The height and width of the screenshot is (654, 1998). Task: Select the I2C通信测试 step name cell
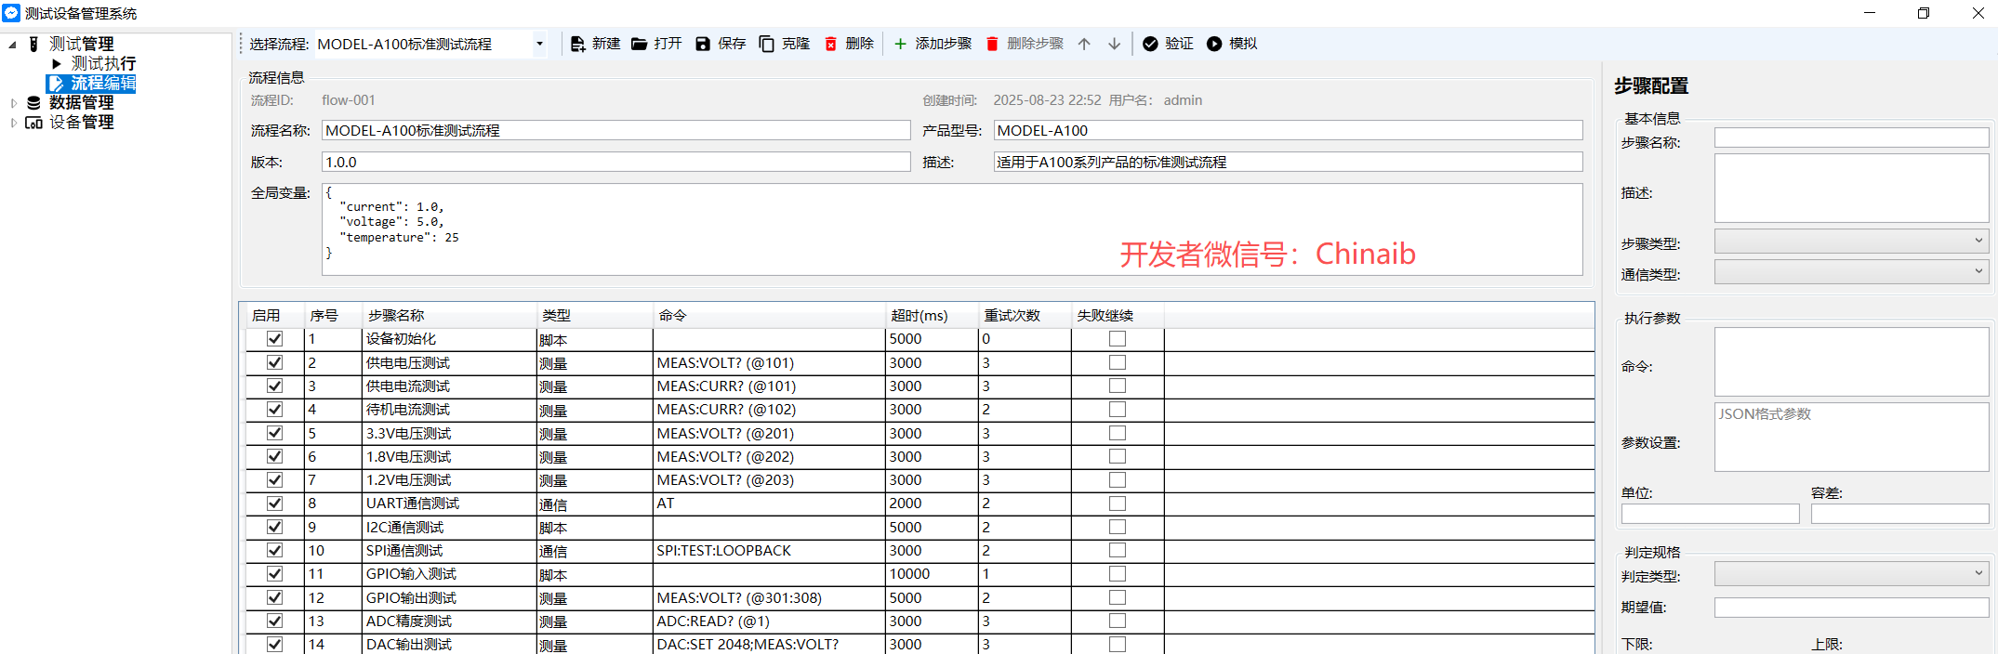tap(449, 527)
